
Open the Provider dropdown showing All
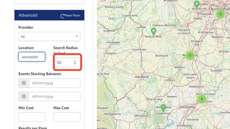click(49, 36)
